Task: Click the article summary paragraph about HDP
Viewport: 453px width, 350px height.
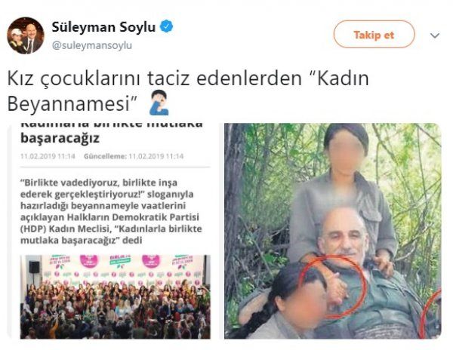Action: [x=111, y=211]
